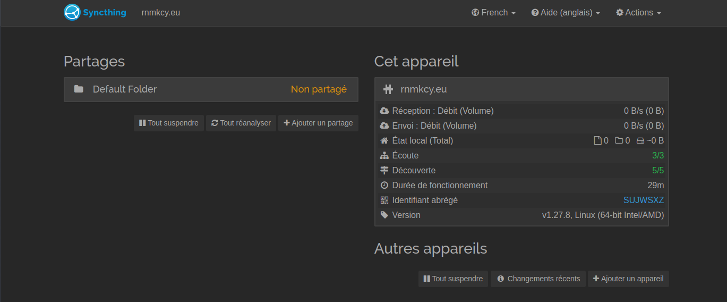Open the Actions dropdown menu

tap(638, 13)
